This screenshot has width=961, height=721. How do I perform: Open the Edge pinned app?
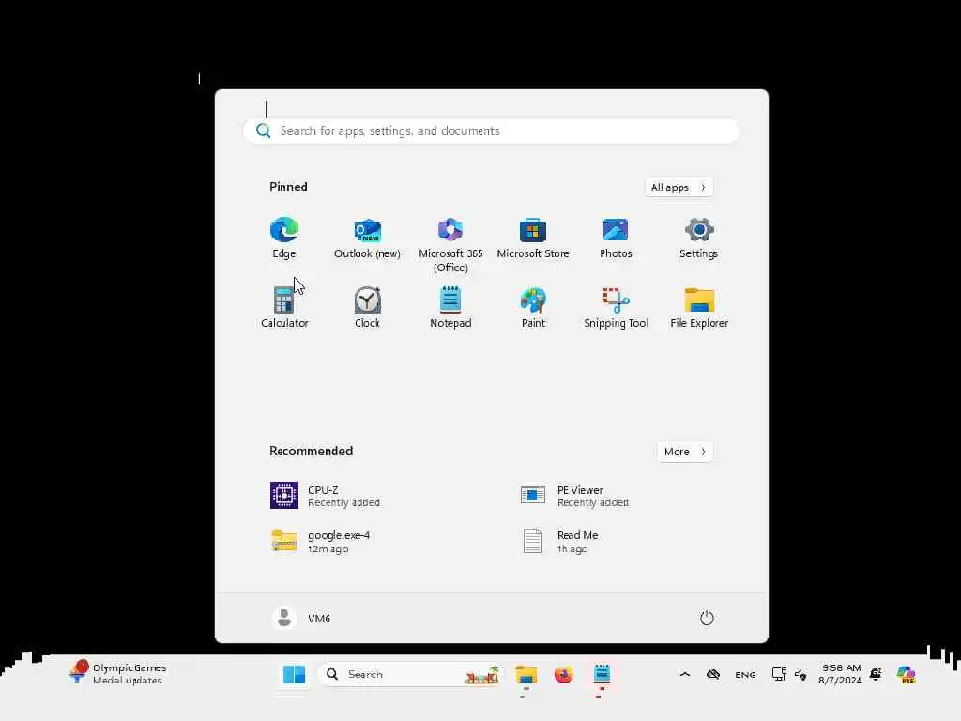pyautogui.click(x=283, y=238)
